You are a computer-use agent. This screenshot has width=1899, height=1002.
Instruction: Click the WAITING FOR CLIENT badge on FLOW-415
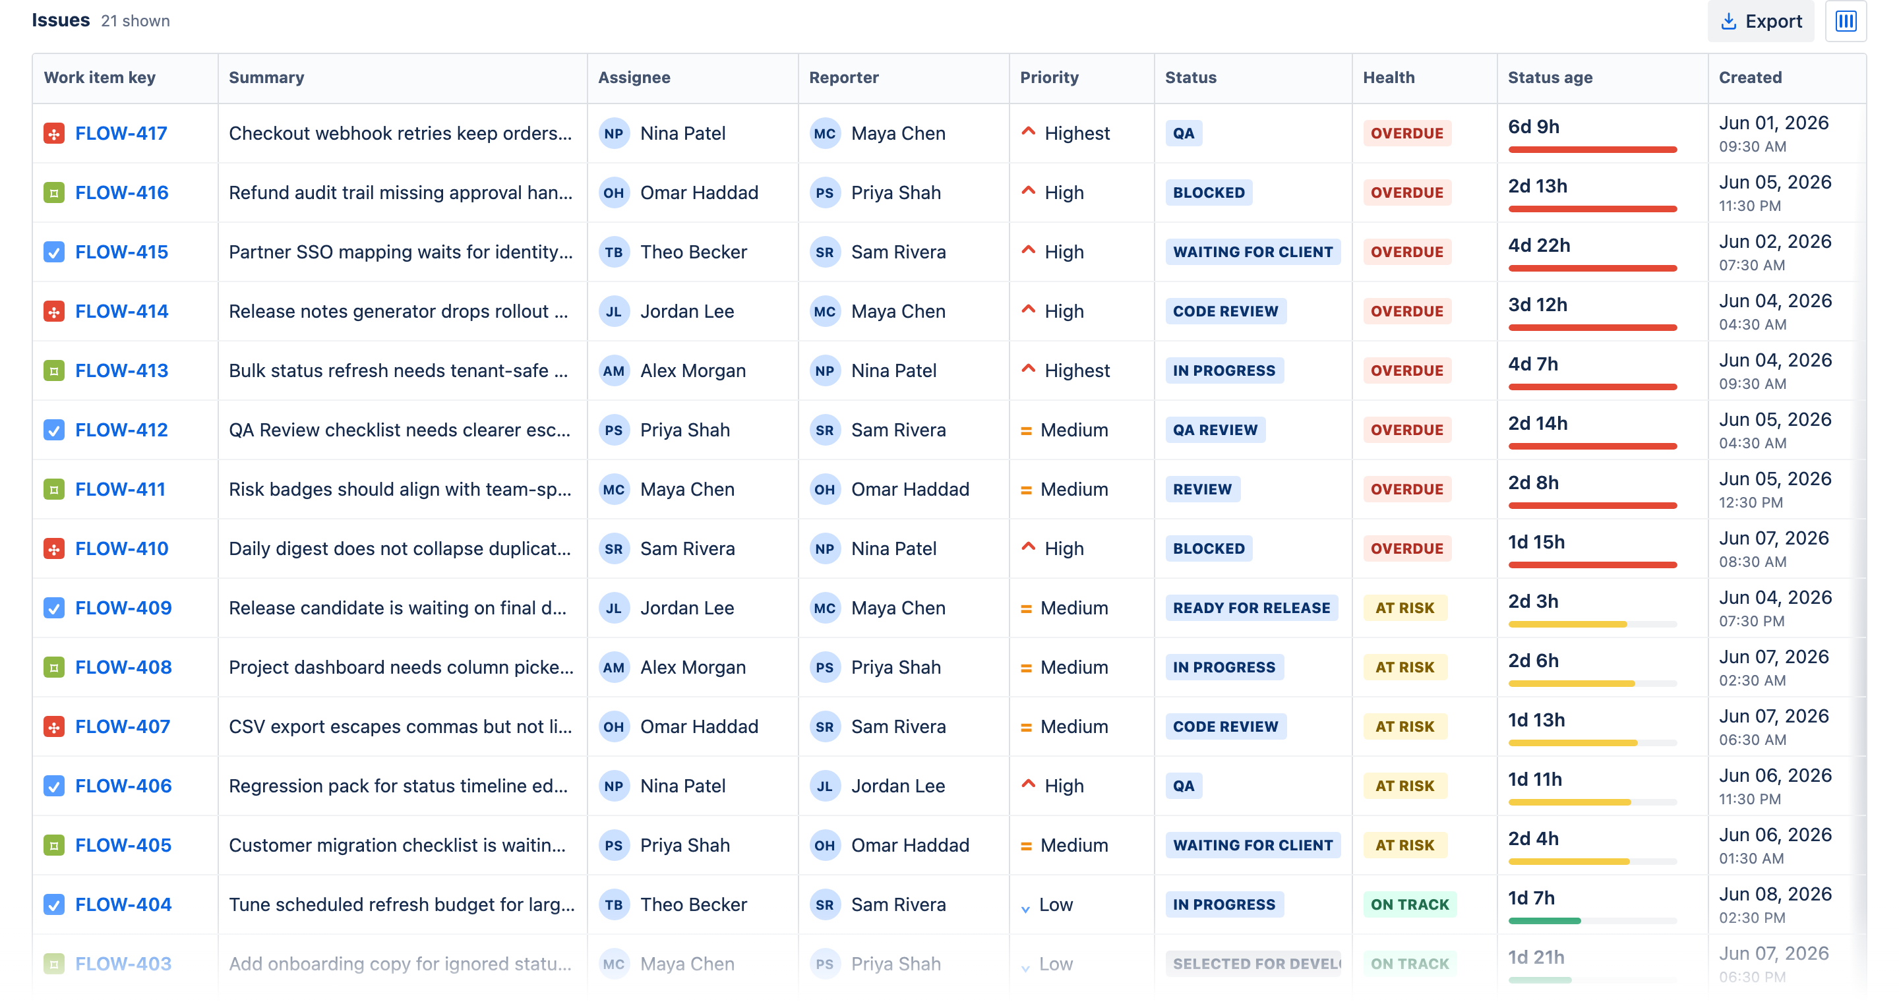[1253, 252]
